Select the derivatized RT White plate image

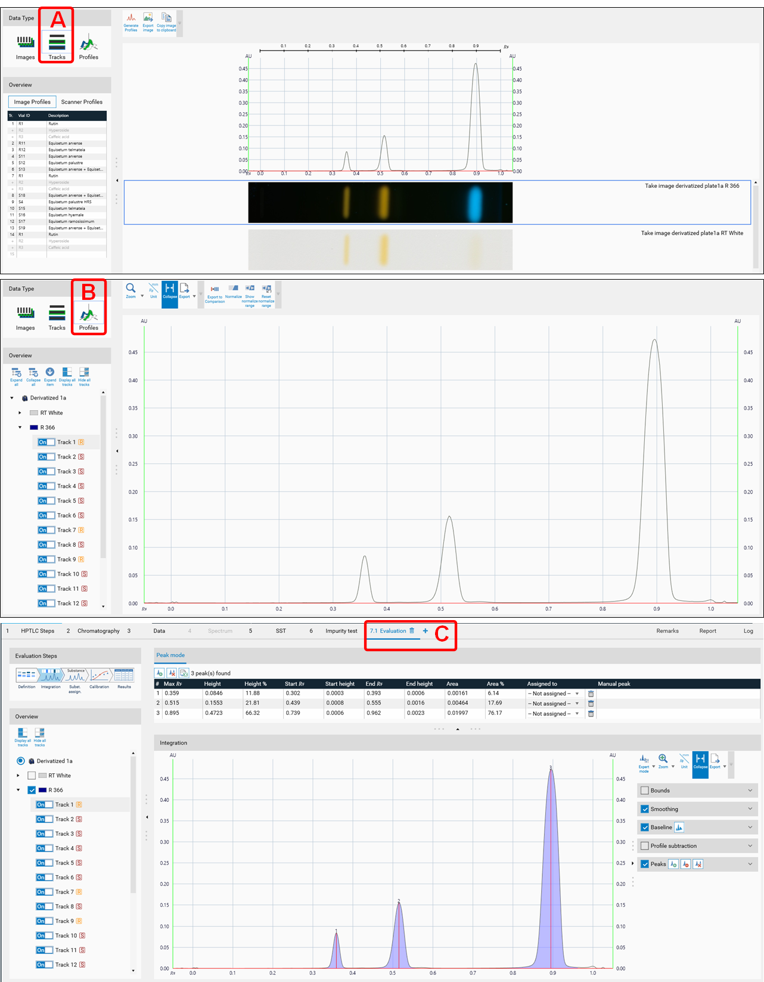click(x=380, y=250)
